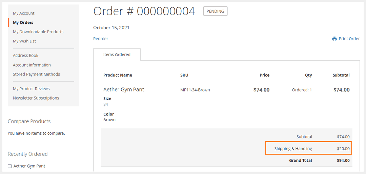This screenshot has width=366, height=174.
Task: Navigate to Address Book
Action: [x=25, y=56]
